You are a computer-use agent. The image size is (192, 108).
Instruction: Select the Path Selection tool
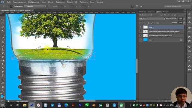coord(3,79)
